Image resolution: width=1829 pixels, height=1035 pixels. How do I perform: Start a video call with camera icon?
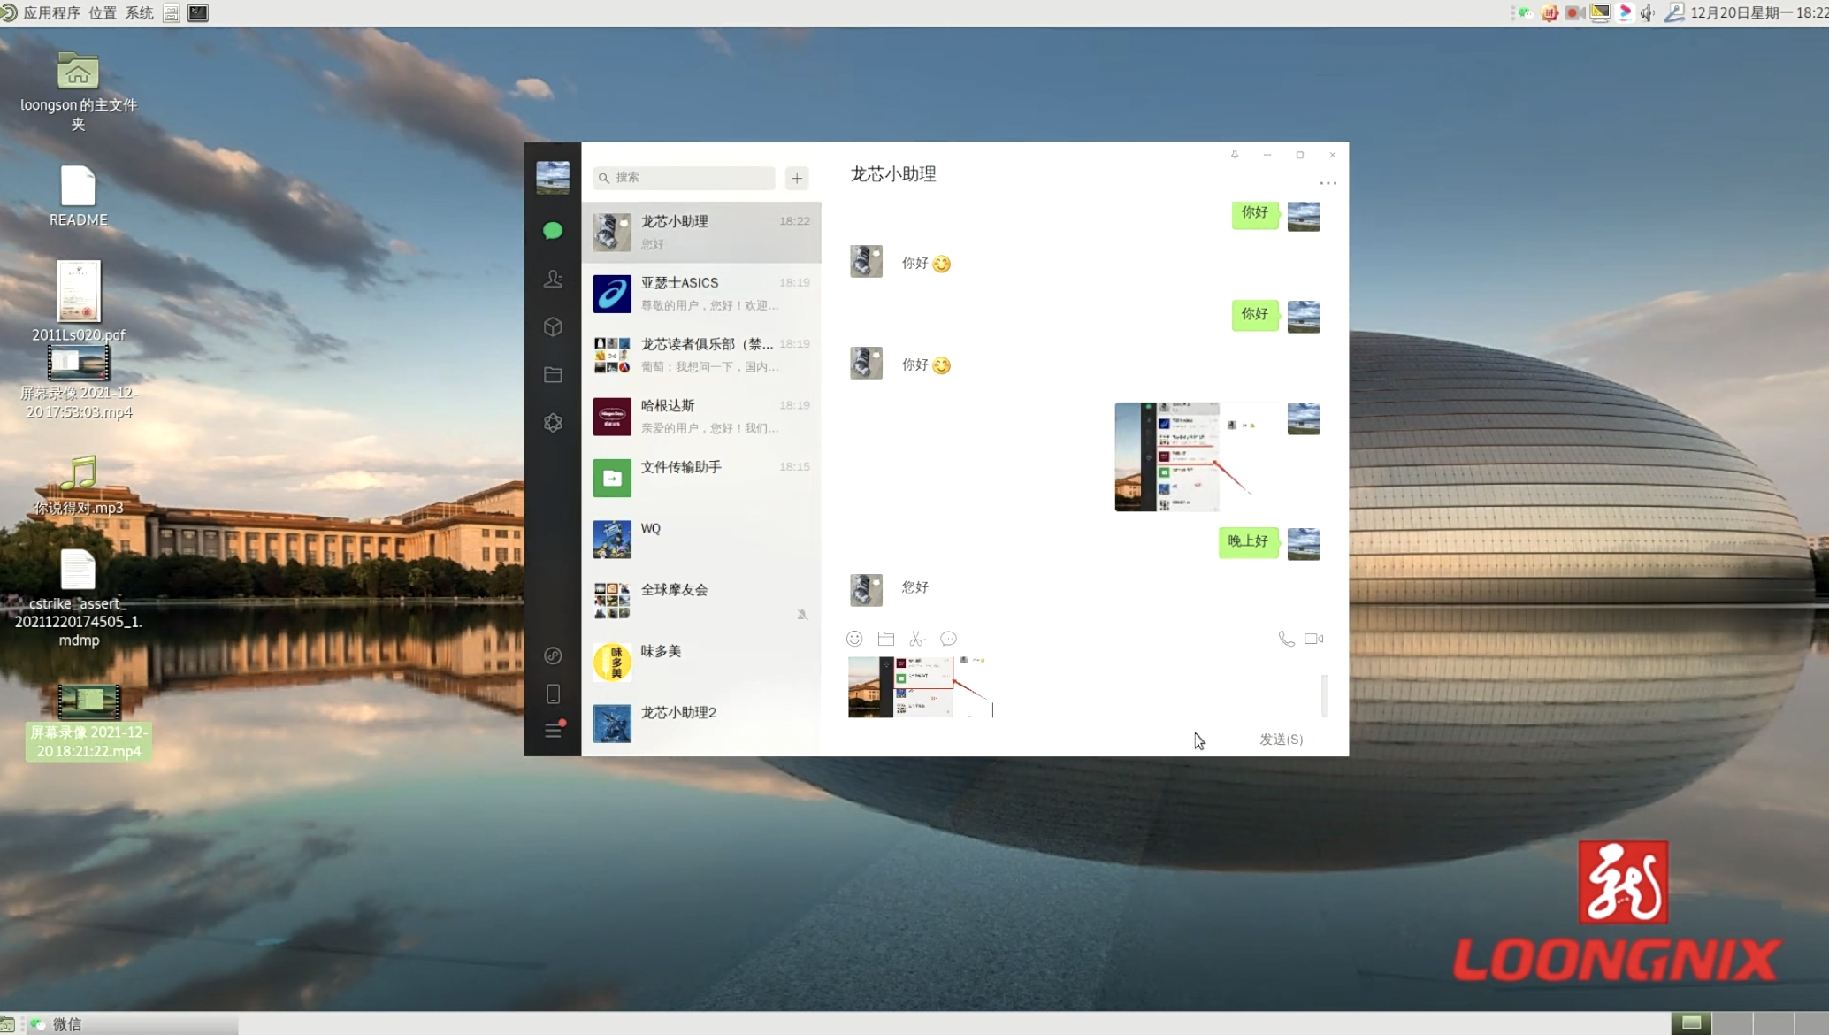(x=1314, y=639)
